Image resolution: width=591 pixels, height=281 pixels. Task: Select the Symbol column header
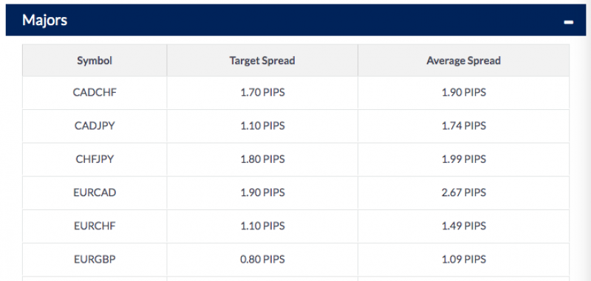(x=95, y=60)
